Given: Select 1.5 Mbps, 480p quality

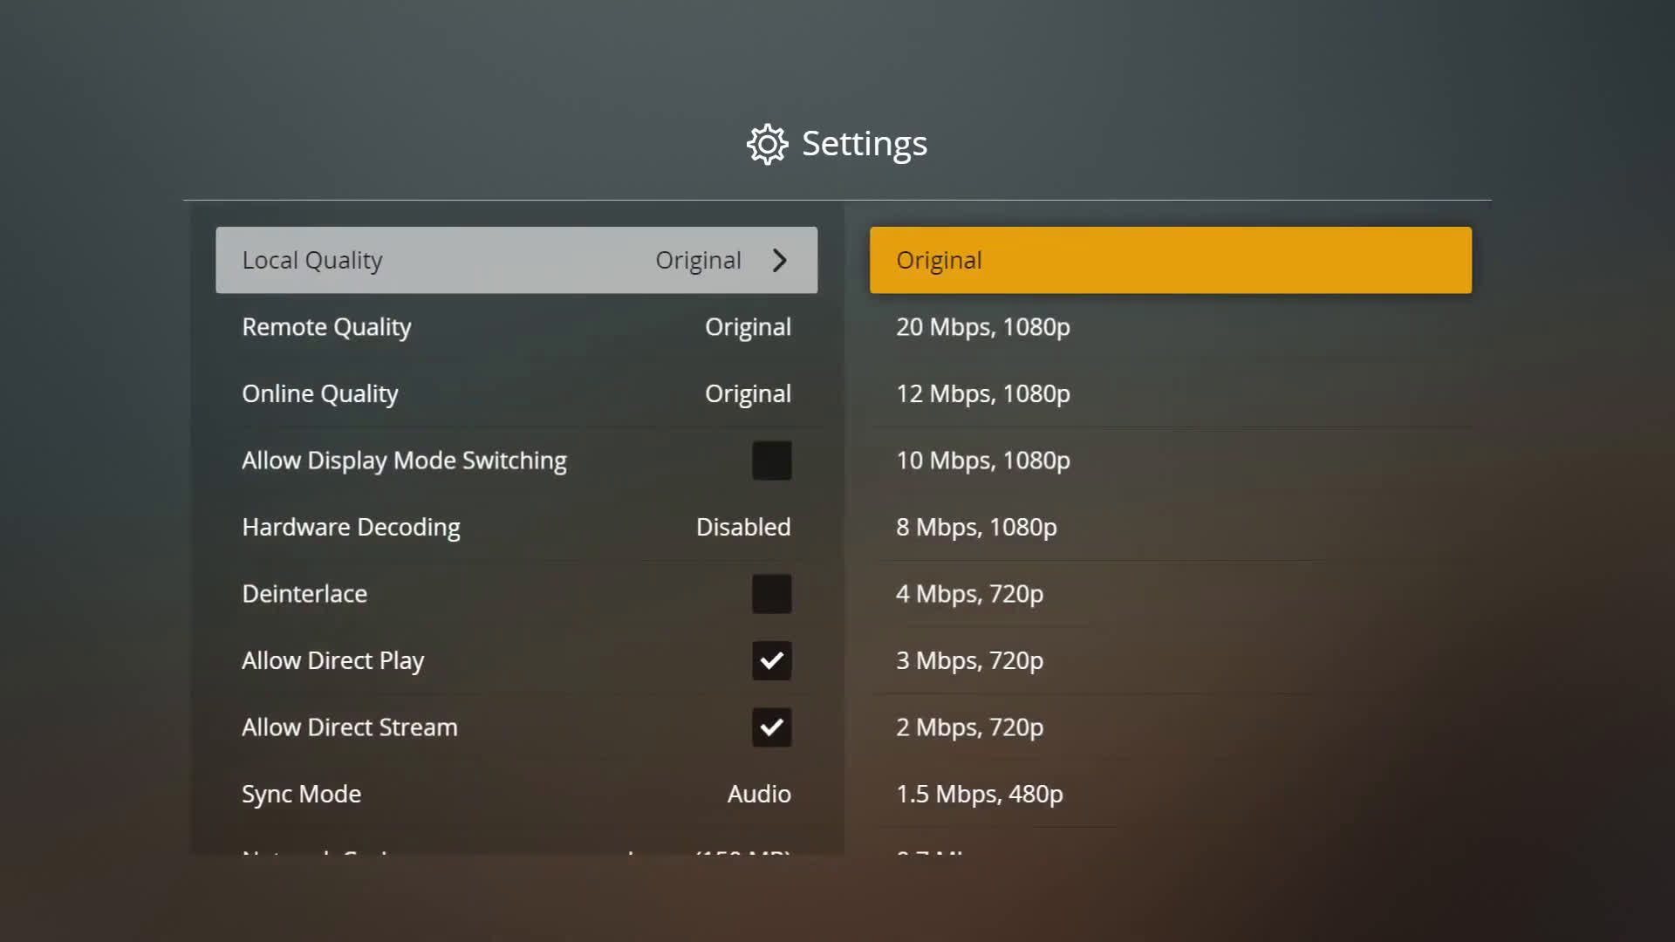Looking at the screenshot, I should (x=1170, y=794).
